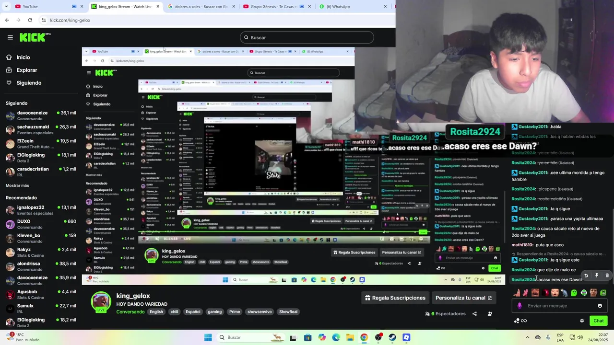Delete the hovered chat message

tap(607, 276)
